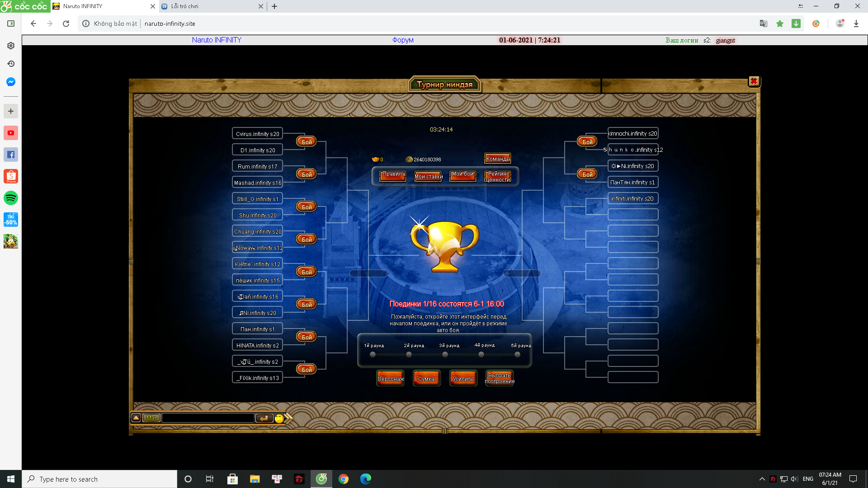Close the Турнир ниндзя window
The height and width of the screenshot is (488, 868).
[754, 81]
